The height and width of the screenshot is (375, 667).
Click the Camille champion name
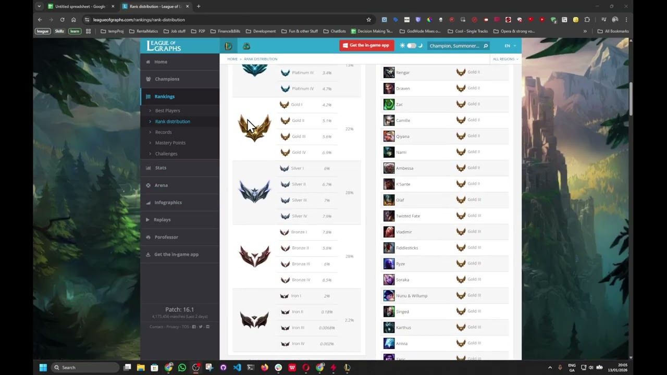[403, 120]
